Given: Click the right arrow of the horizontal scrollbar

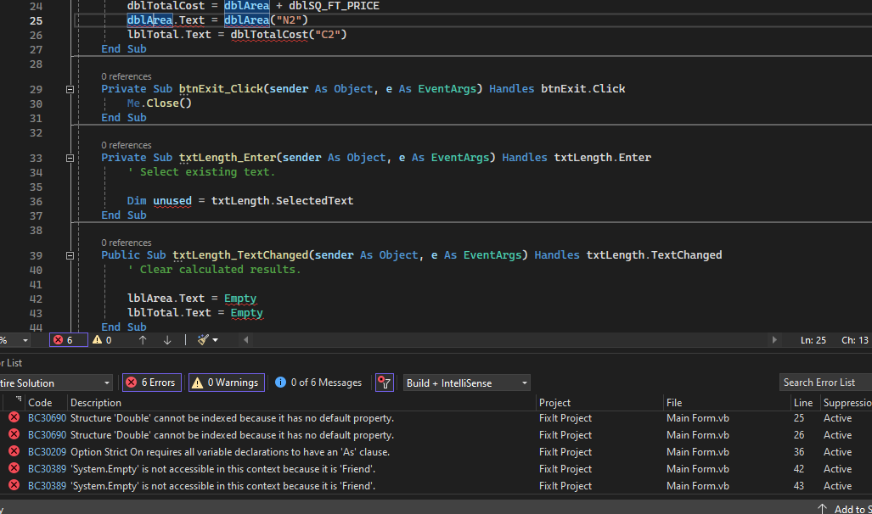Looking at the screenshot, I should tap(774, 339).
